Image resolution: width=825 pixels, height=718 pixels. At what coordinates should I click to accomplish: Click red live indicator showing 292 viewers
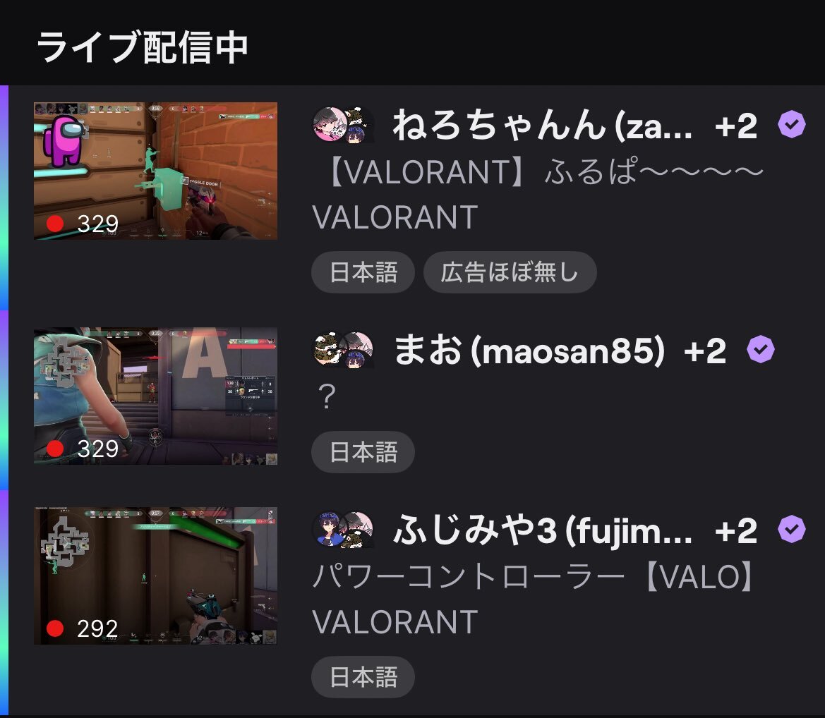point(55,628)
